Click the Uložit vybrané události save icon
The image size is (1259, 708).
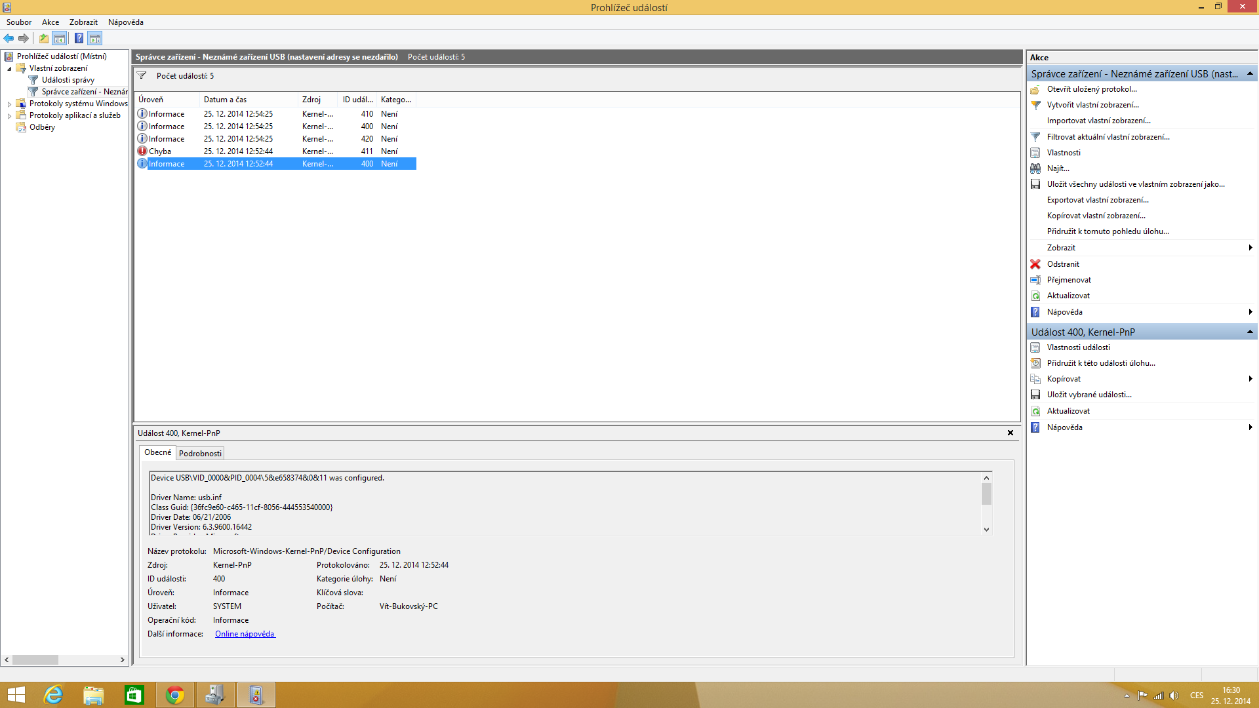(x=1035, y=395)
